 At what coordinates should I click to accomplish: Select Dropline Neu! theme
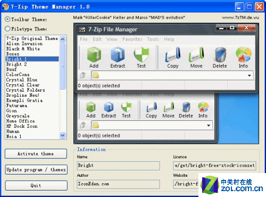coord(32,95)
